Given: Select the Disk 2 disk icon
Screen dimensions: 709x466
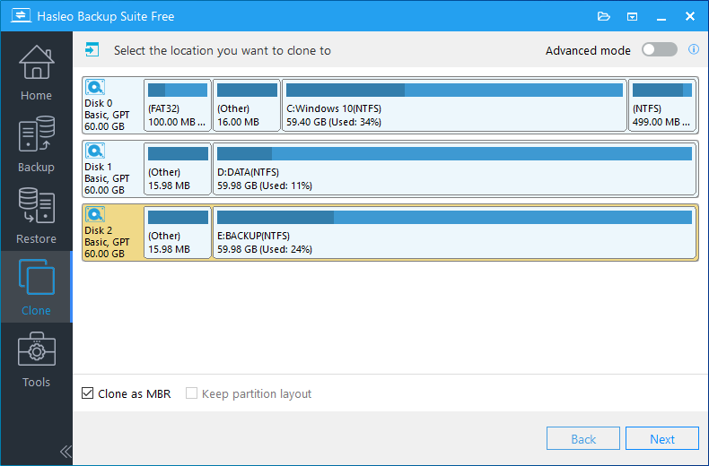Looking at the screenshot, I should pyautogui.click(x=95, y=214).
